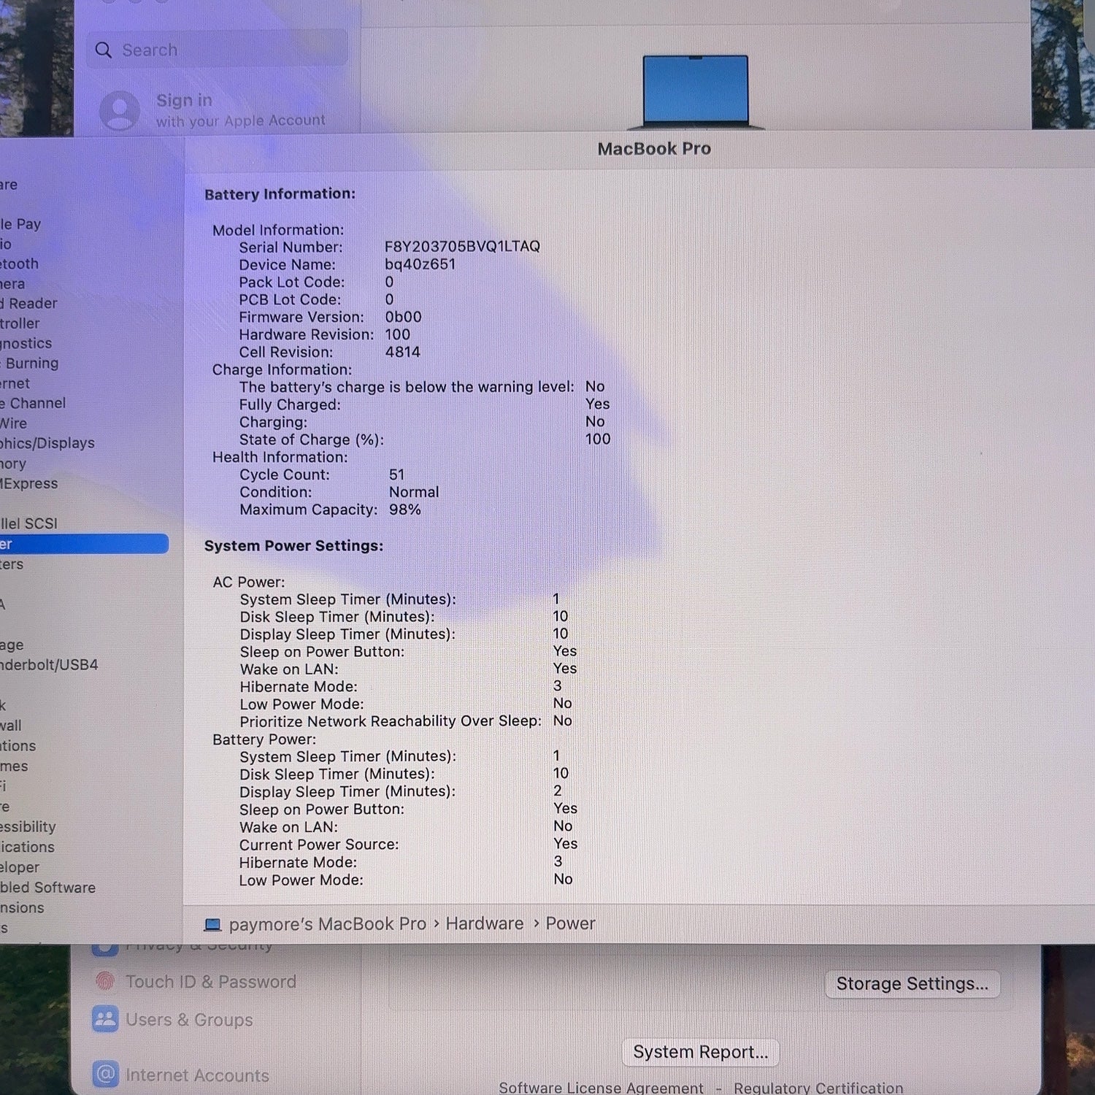The height and width of the screenshot is (1095, 1095).
Task: Click the magnifier icon in the Search field
Action: pyautogui.click(x=104, y=50)
